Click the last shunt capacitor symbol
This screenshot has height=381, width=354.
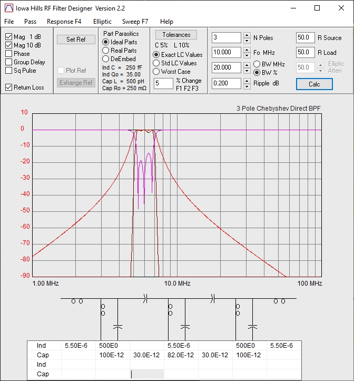tap(252, 327)
